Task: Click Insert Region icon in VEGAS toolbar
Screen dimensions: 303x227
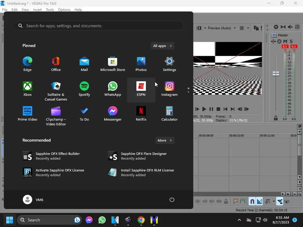Action: (x=243, y=202)
